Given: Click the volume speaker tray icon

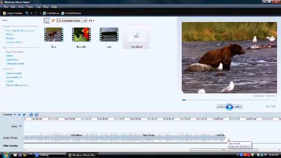Looking at the screenshot, I should point(266,155).
